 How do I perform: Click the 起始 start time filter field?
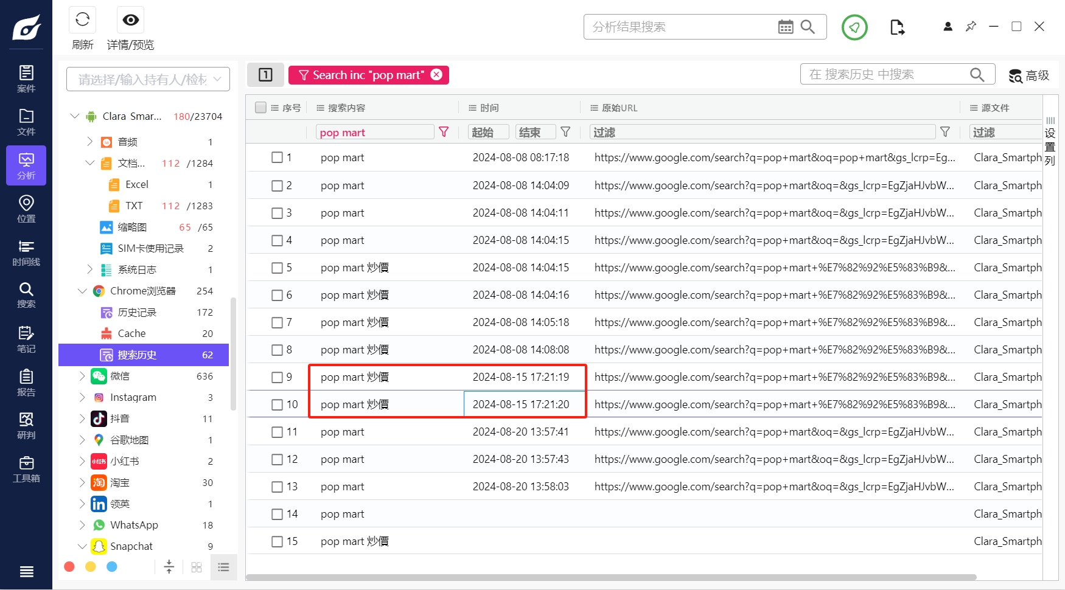pos(488,132)
